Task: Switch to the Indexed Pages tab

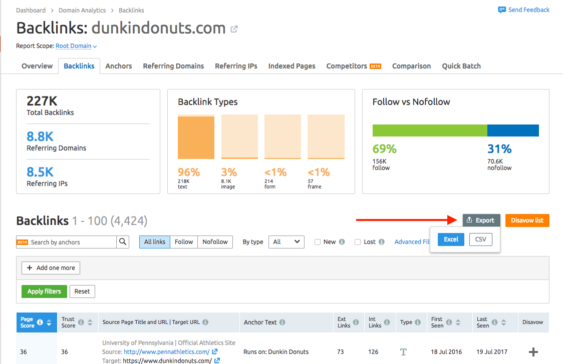Action: [292, 66]
